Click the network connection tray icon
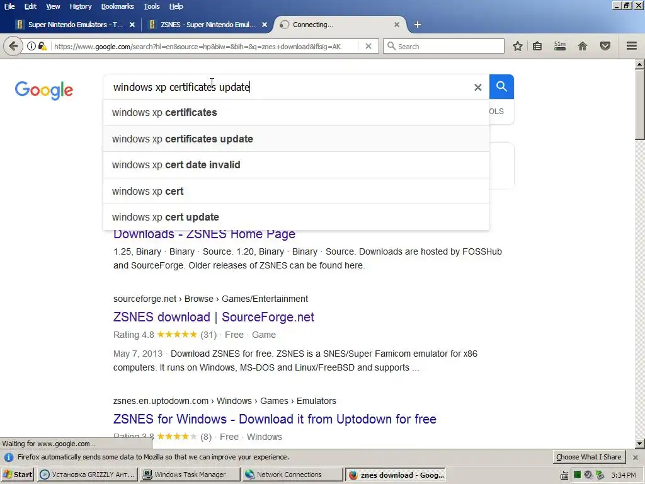Viewport: 645px width, 484px height. 600,475
